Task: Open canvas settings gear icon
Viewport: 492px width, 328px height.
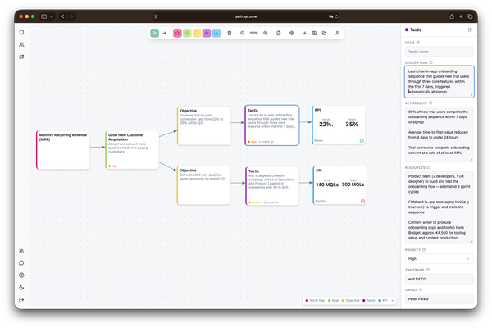Action: tap(292, 33)
